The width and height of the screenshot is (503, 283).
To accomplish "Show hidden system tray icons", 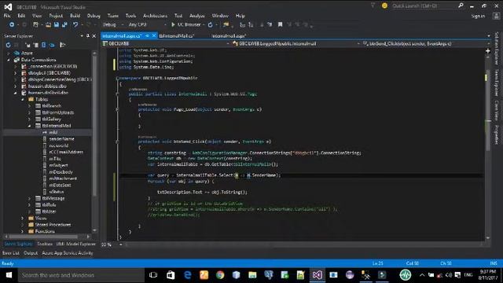I will tap(422, 275).
